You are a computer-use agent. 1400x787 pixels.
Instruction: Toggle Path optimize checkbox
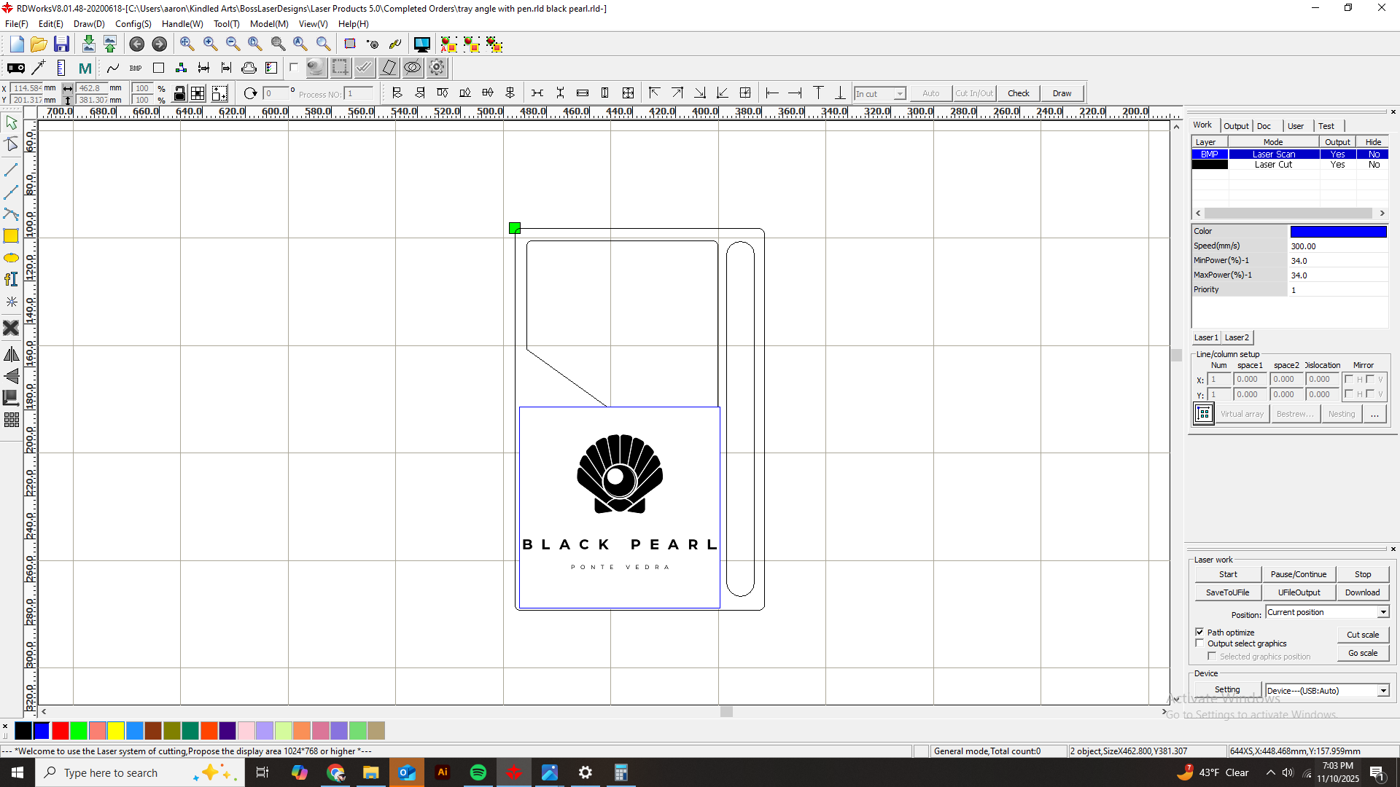click(1199, 632)
